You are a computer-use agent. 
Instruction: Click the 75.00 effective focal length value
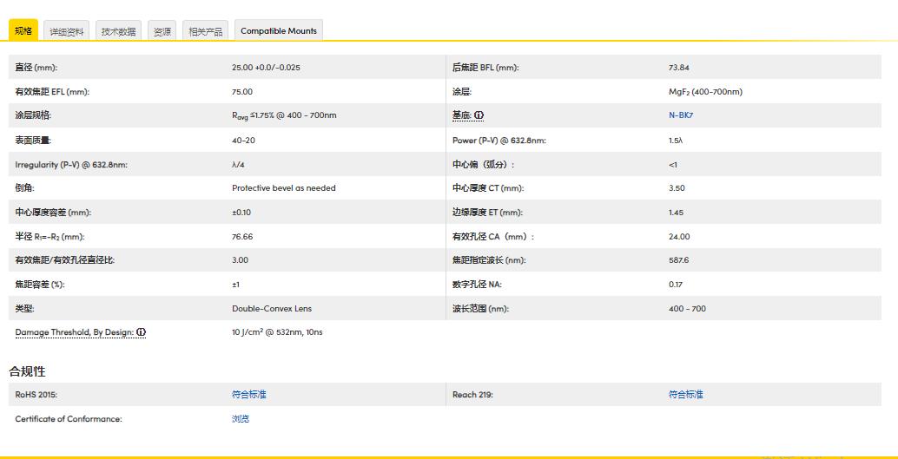tap(242, 92)
